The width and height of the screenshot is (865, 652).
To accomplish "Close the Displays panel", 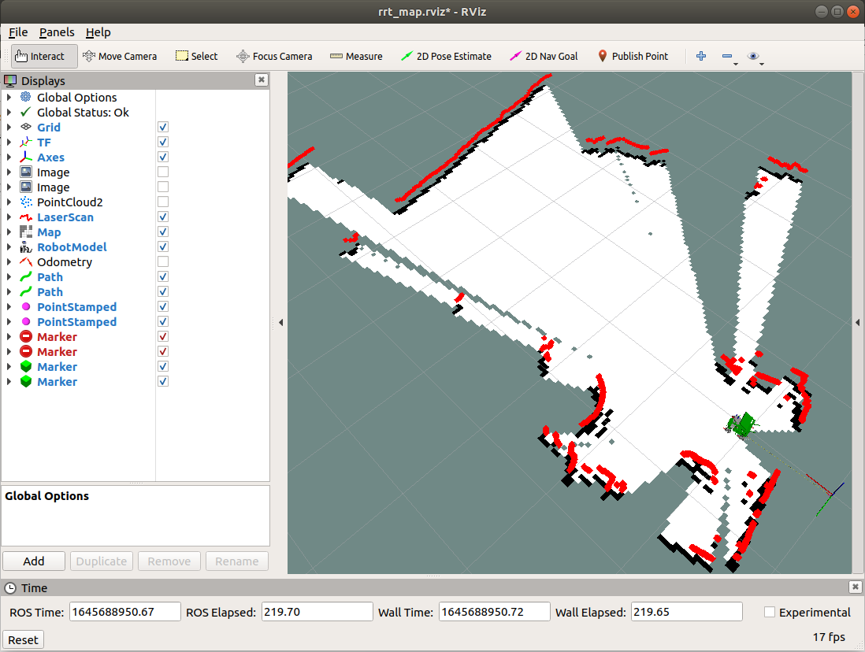I will point(262,80).
